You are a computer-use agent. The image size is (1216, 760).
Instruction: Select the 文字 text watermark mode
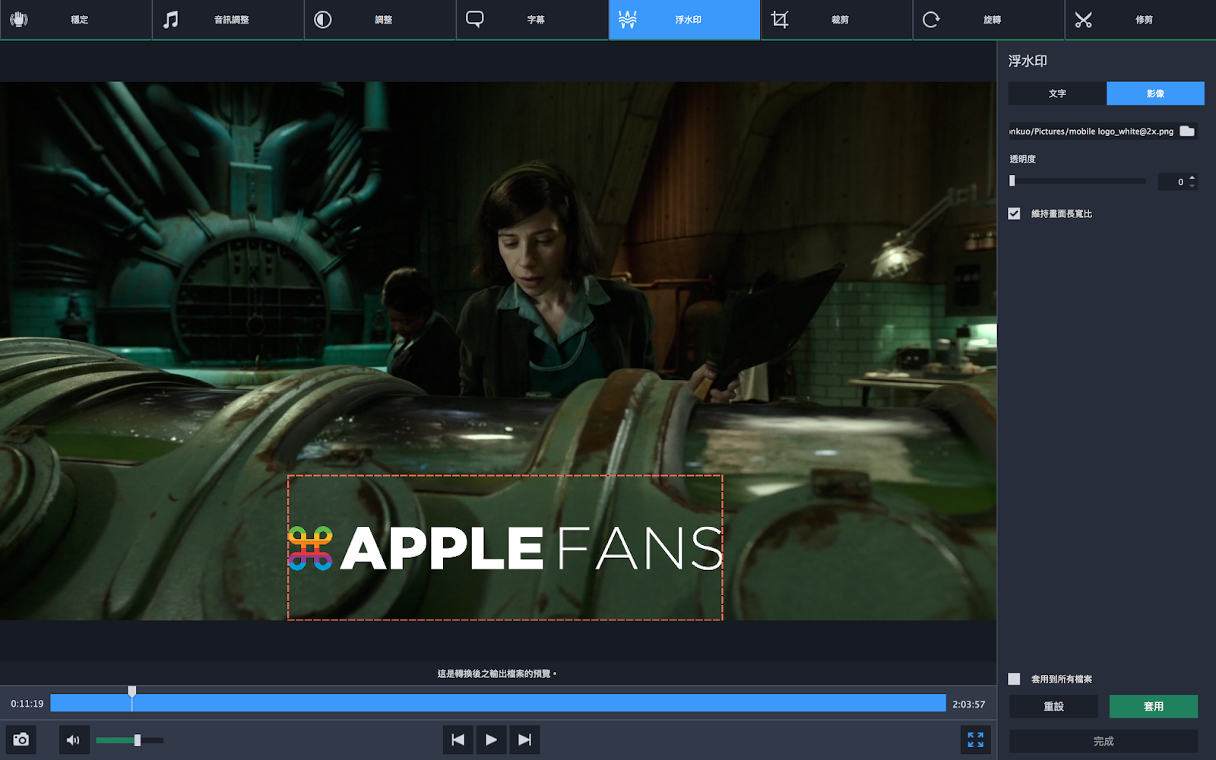tap(1057, 93)
